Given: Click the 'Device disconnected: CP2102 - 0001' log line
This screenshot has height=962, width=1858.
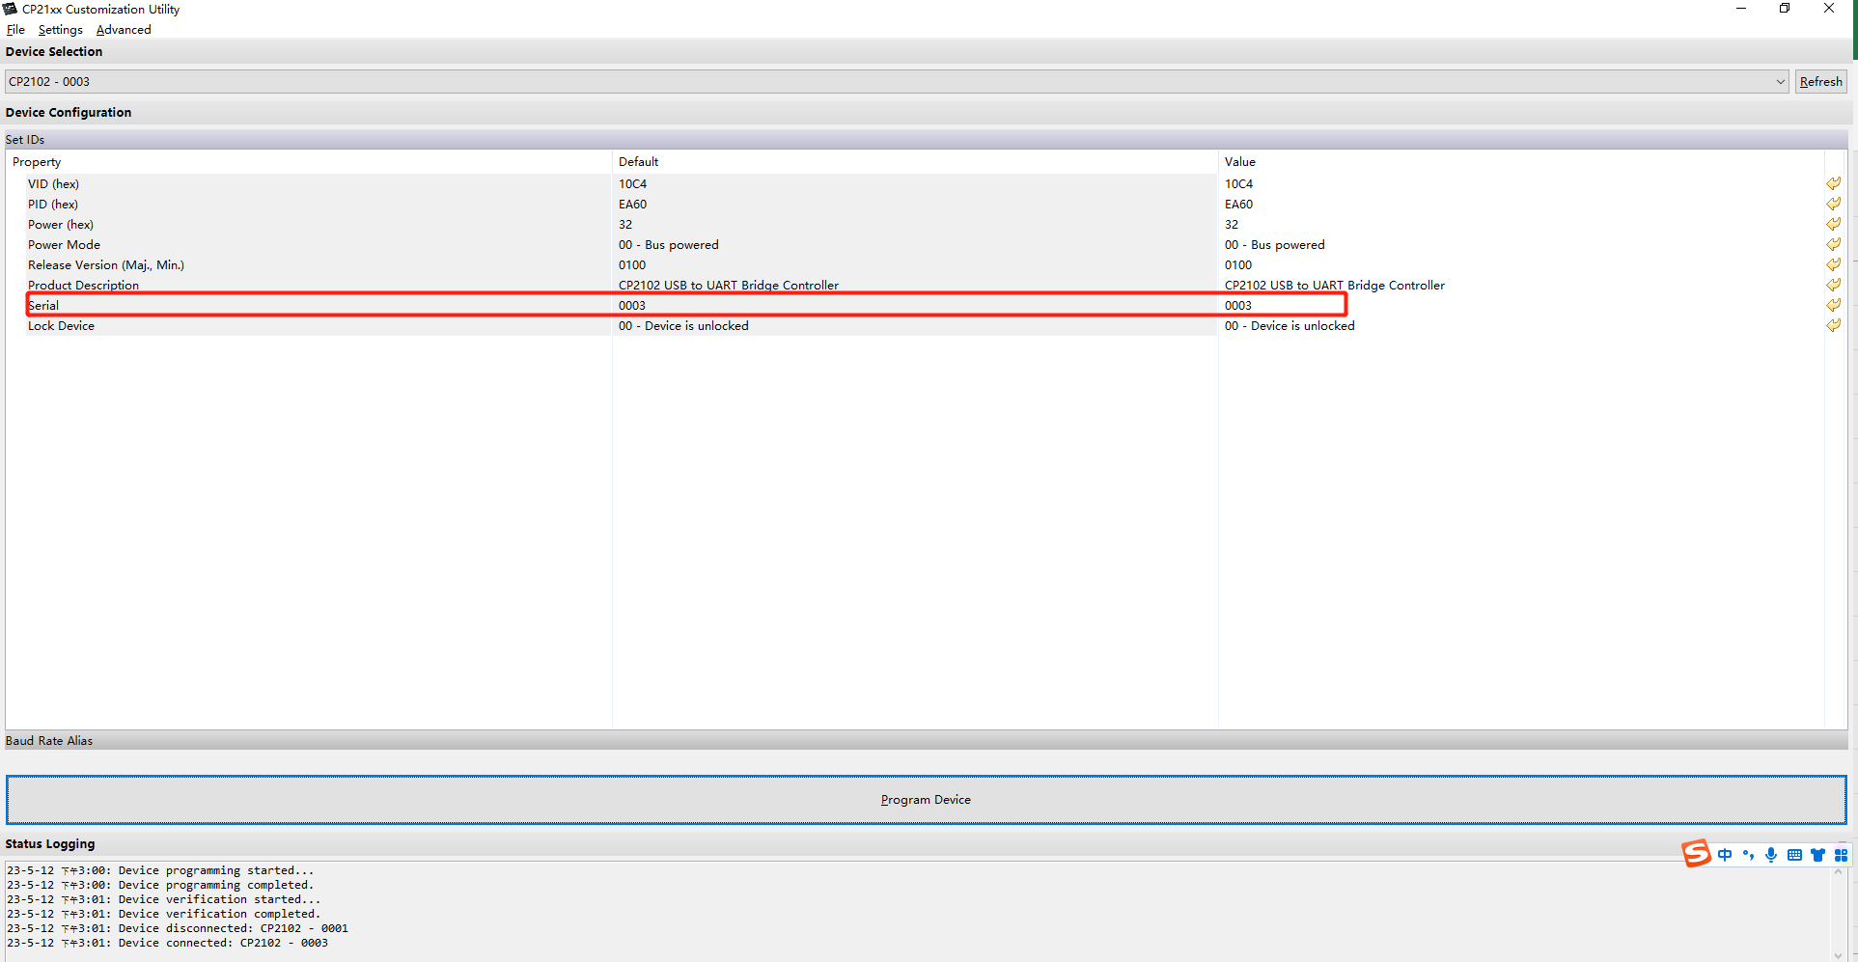Looking at the screenshot, I should click(178, 928).
